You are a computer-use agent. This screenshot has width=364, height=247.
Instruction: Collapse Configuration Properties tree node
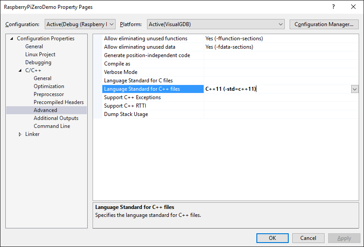[12, 39]
